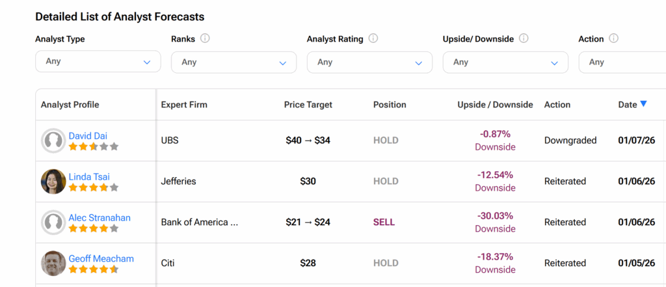Click the Action filter info icon
Image resolution: width=666 pixels, height=287 pixels.
(613, 38)
